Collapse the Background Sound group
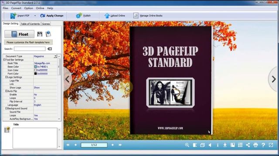279x156 pixels. coord(7,108)
